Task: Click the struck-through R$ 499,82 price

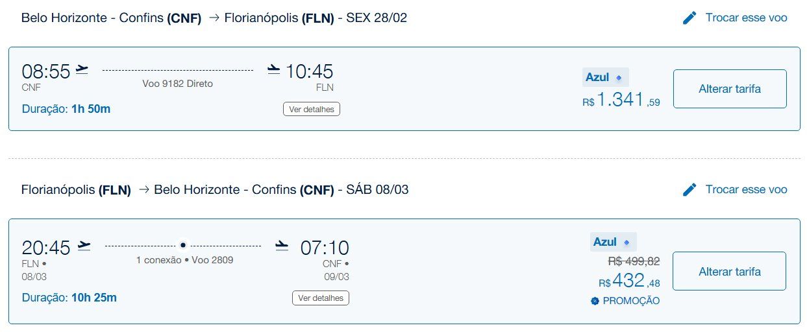Action: coord(634,261)
